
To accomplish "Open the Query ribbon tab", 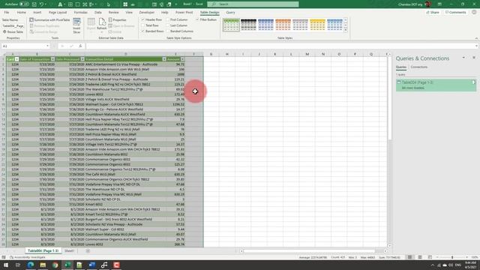I will pyautogui.click(x=230, y=13).
